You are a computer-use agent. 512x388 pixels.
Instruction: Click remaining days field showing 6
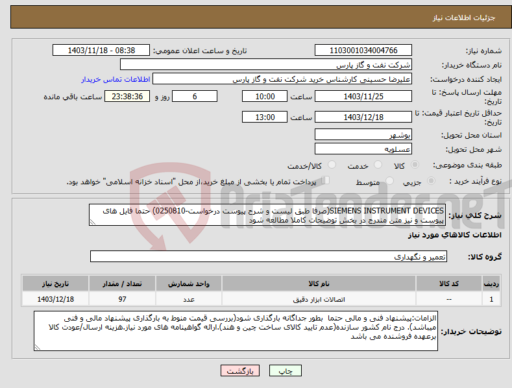point(195,96)
